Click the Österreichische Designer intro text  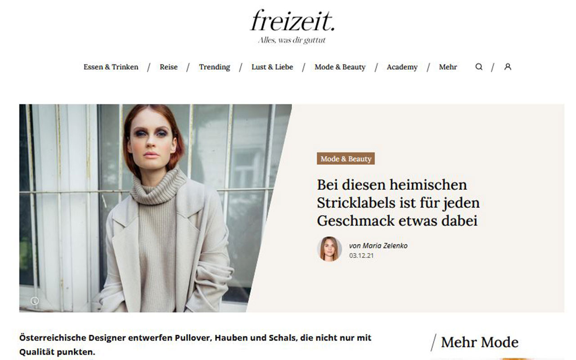point(195,344)
